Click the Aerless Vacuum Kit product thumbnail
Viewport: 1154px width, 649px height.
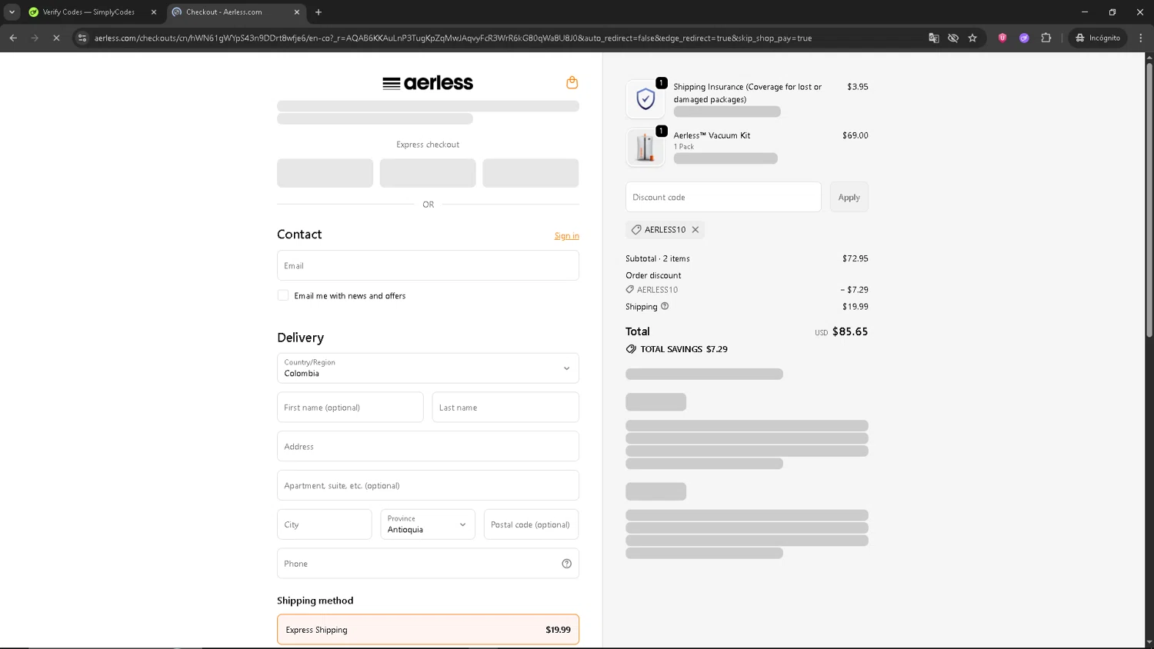click(x=645, y=147)
